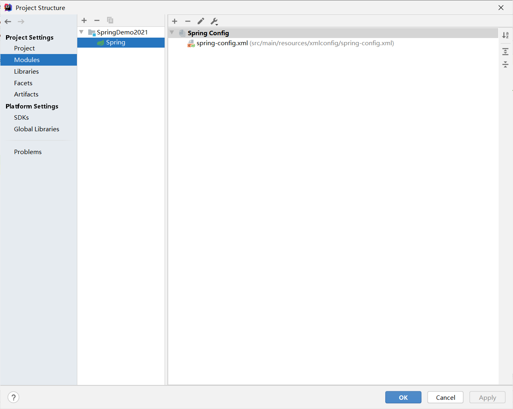Viewport: 513px width, 409px height.
Task: Open the Artifacts settings page
Action: 26,94
